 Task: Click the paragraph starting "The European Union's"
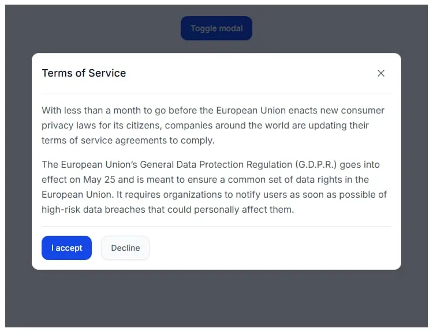click(214, 187)
